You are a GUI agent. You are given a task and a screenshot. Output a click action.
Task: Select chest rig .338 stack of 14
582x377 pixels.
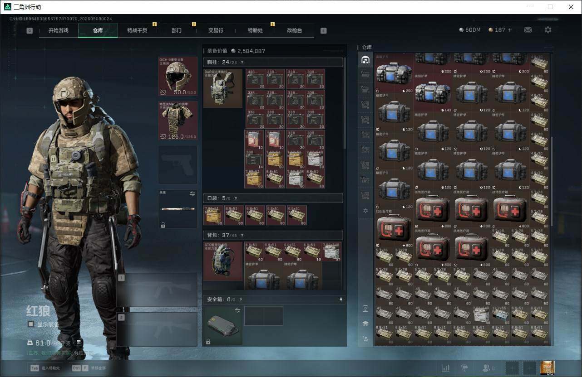coord(255,160)
